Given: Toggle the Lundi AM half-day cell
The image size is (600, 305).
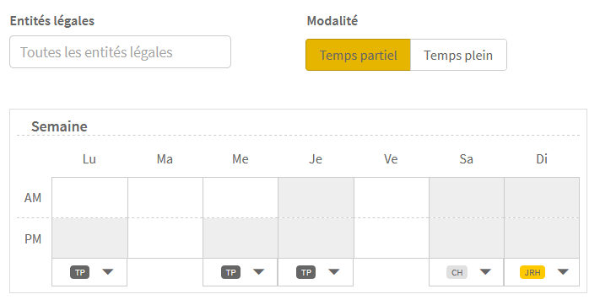Looking at the screenshot, I should pos(89,198).
